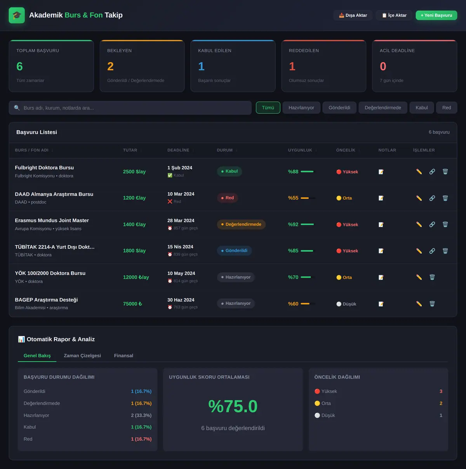The height and width of the screenshot is (469, 466).
Task: Edit the BAGEP Araştırma Desteği entry
Action: tap(419, 304)
